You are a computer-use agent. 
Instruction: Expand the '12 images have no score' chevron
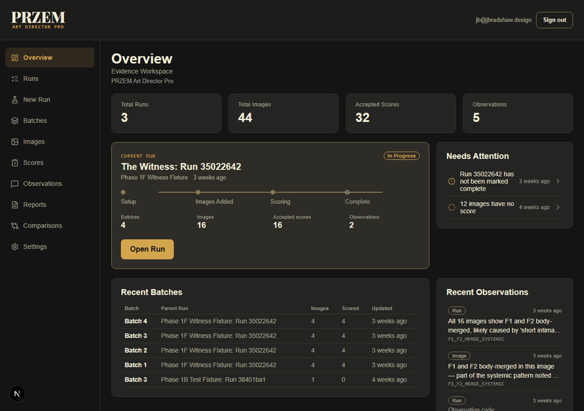[x=558, y=208]
